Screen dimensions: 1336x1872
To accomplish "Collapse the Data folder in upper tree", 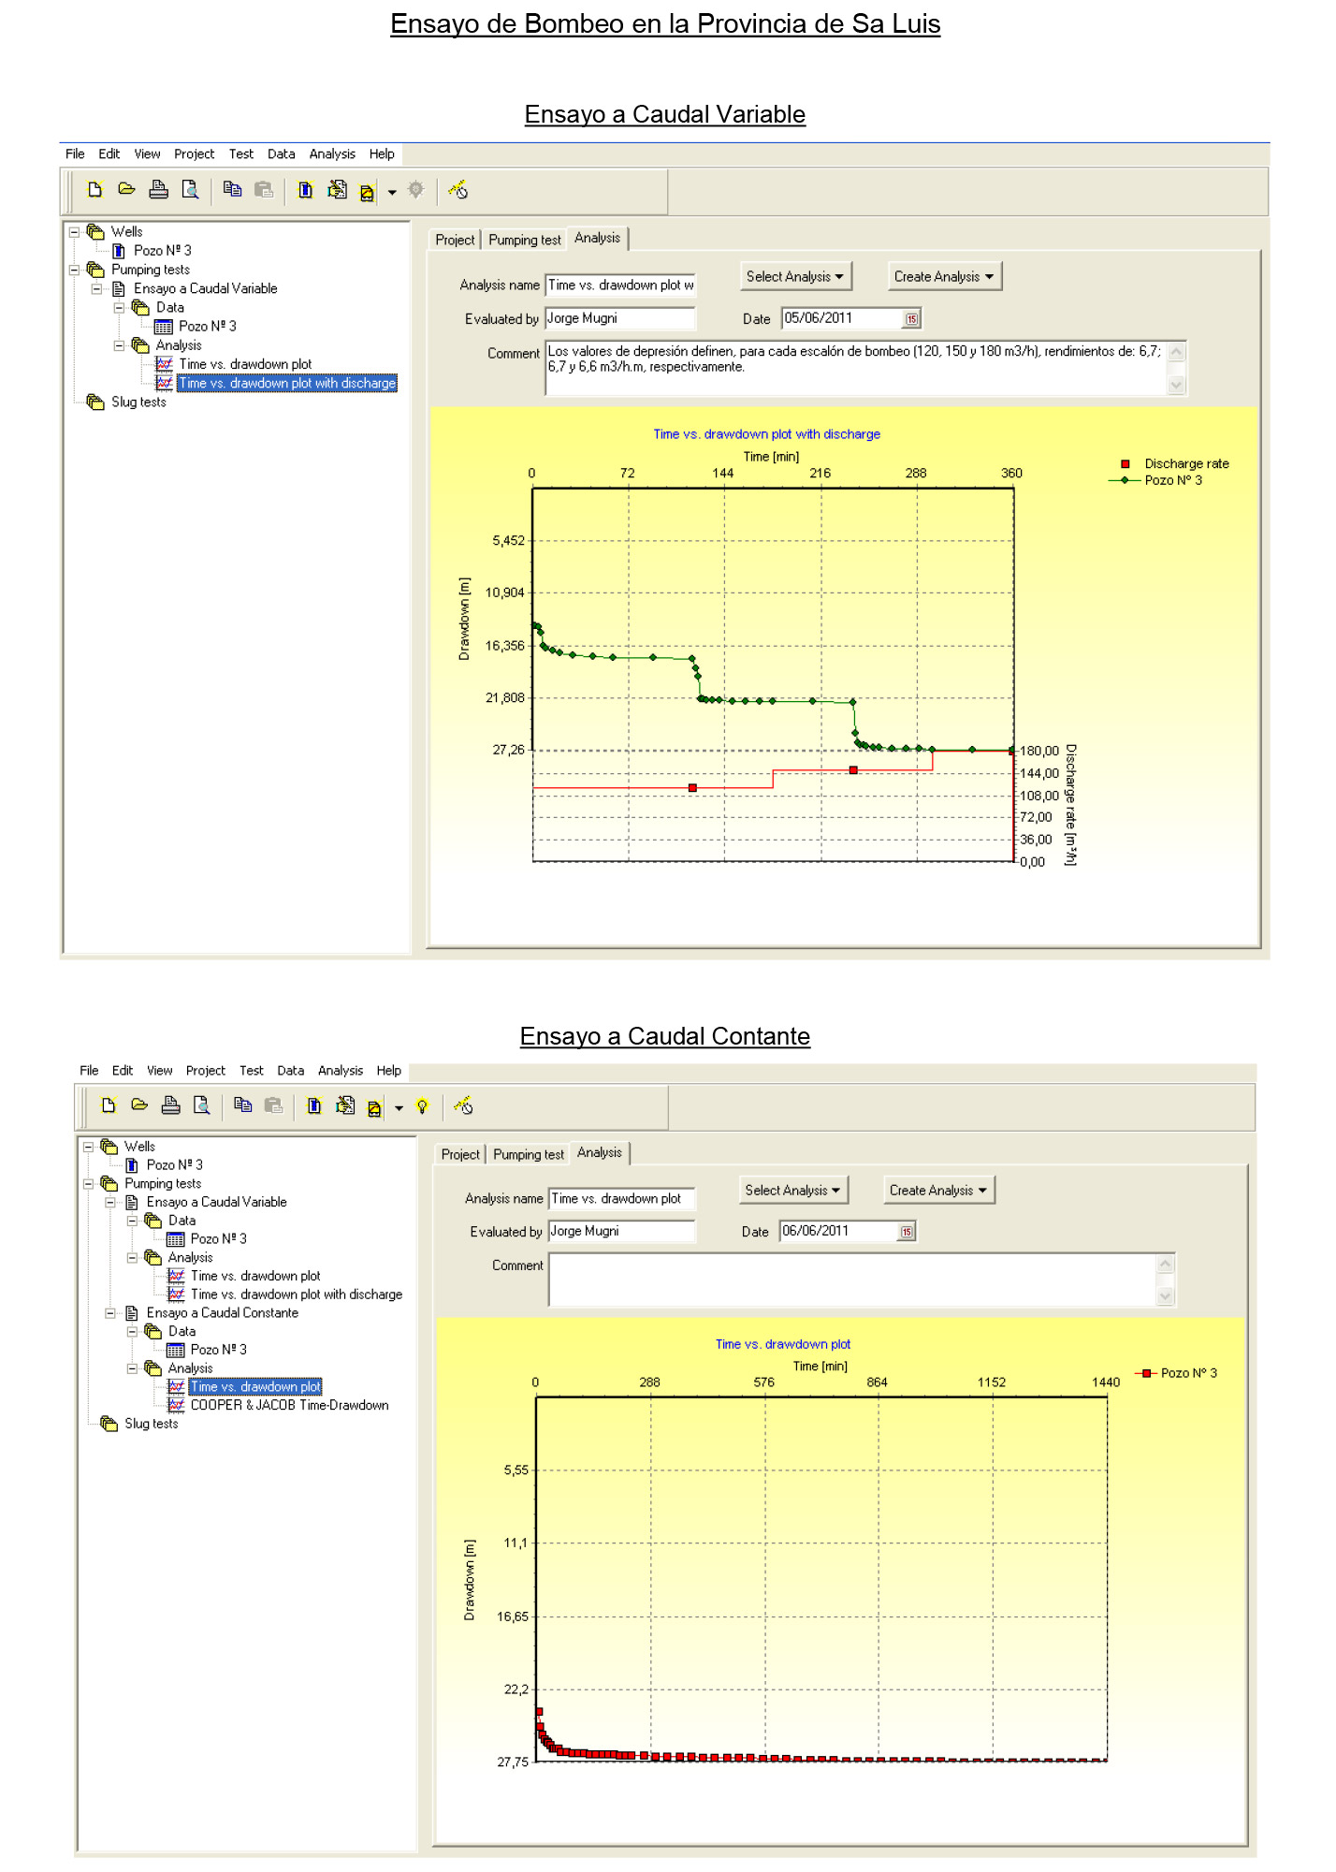I will click(119, 307).
